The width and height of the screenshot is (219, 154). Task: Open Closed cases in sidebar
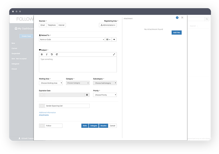click(14, 69)
